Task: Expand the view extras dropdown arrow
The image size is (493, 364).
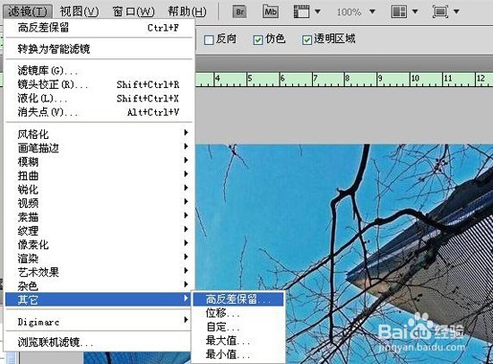Action: 317,12
